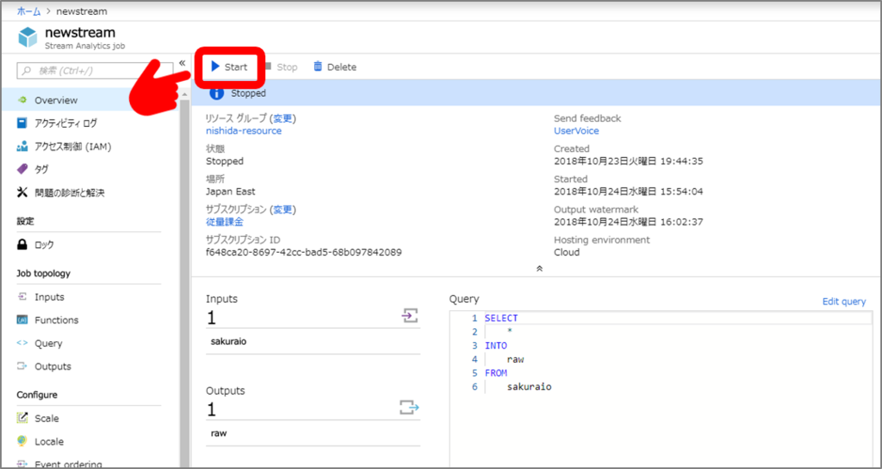Click the Stop job button

[280, 67]
